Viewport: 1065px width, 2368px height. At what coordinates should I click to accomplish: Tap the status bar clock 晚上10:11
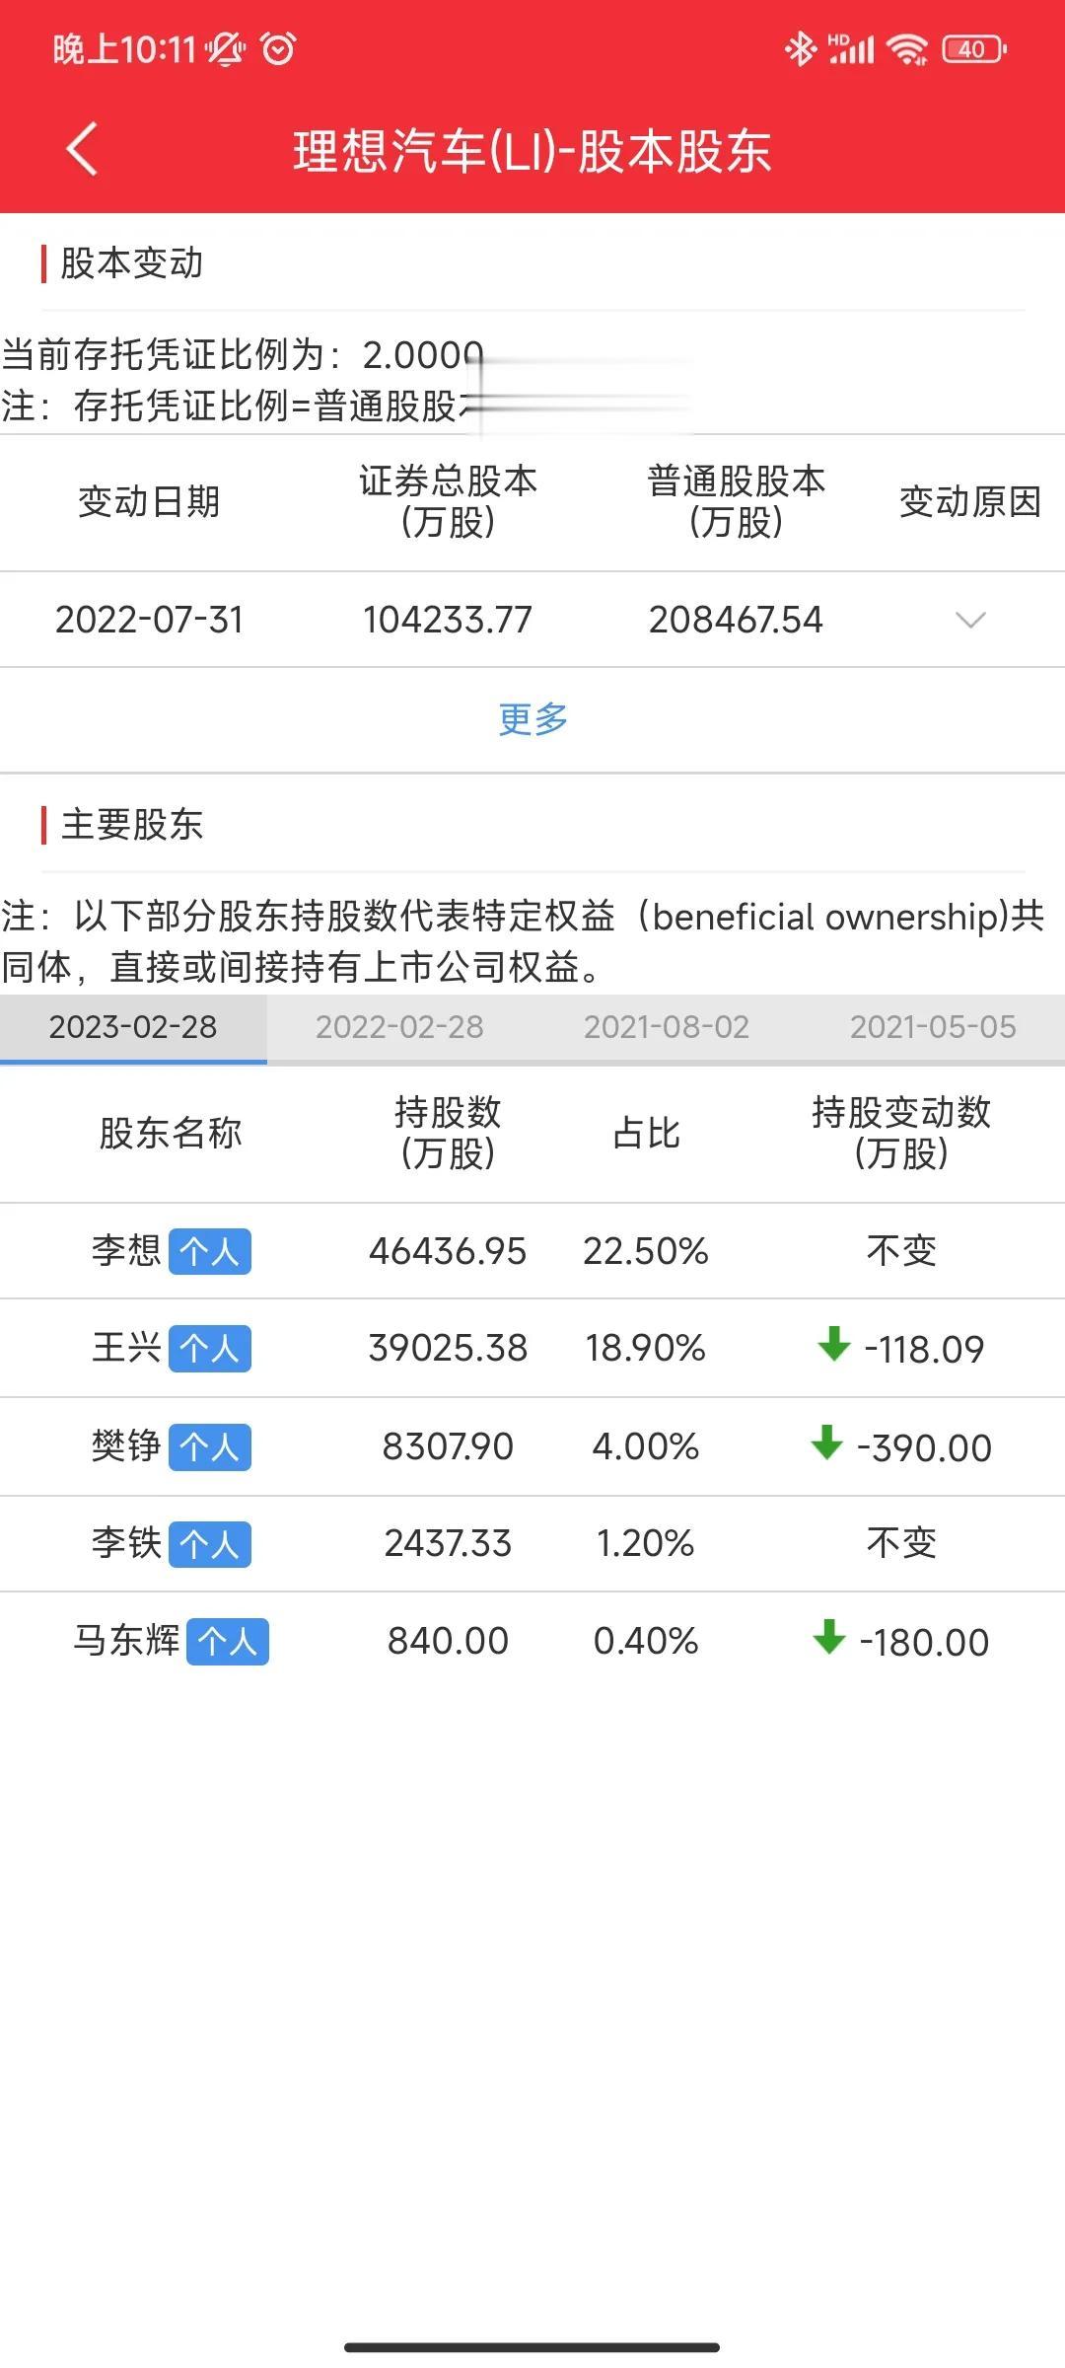click(x=124, y=48)
